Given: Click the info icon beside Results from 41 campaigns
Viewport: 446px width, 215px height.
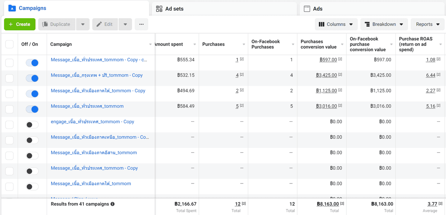Looking at the screenshot, I should [113, 204].
